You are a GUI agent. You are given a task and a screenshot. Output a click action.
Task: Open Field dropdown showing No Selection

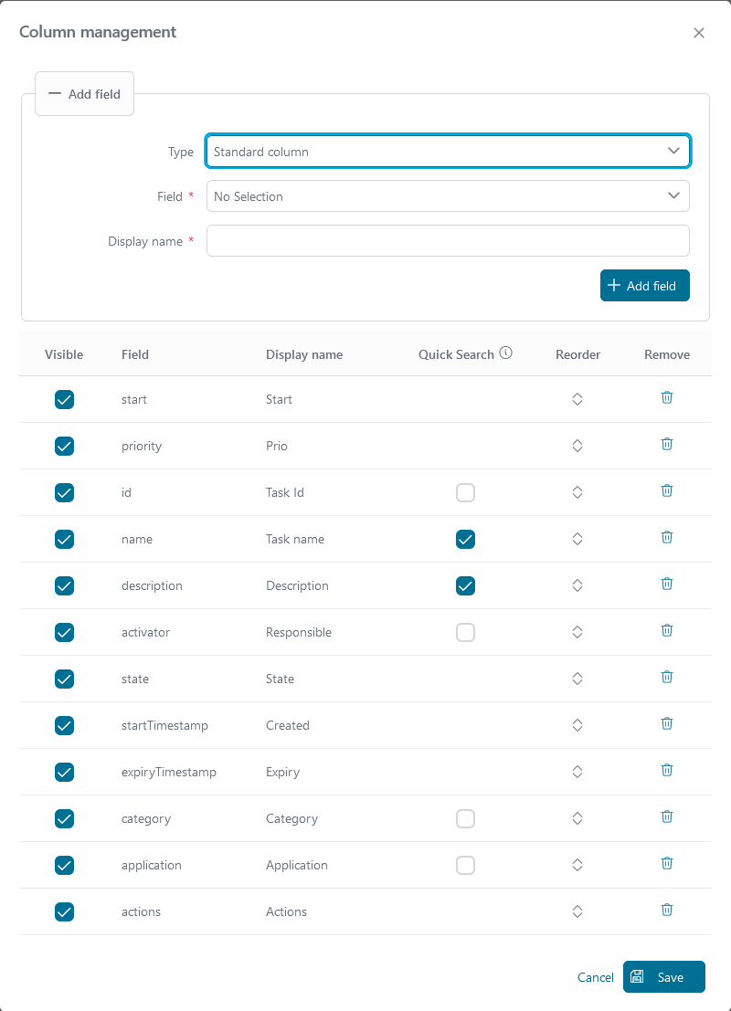(448, 196)
